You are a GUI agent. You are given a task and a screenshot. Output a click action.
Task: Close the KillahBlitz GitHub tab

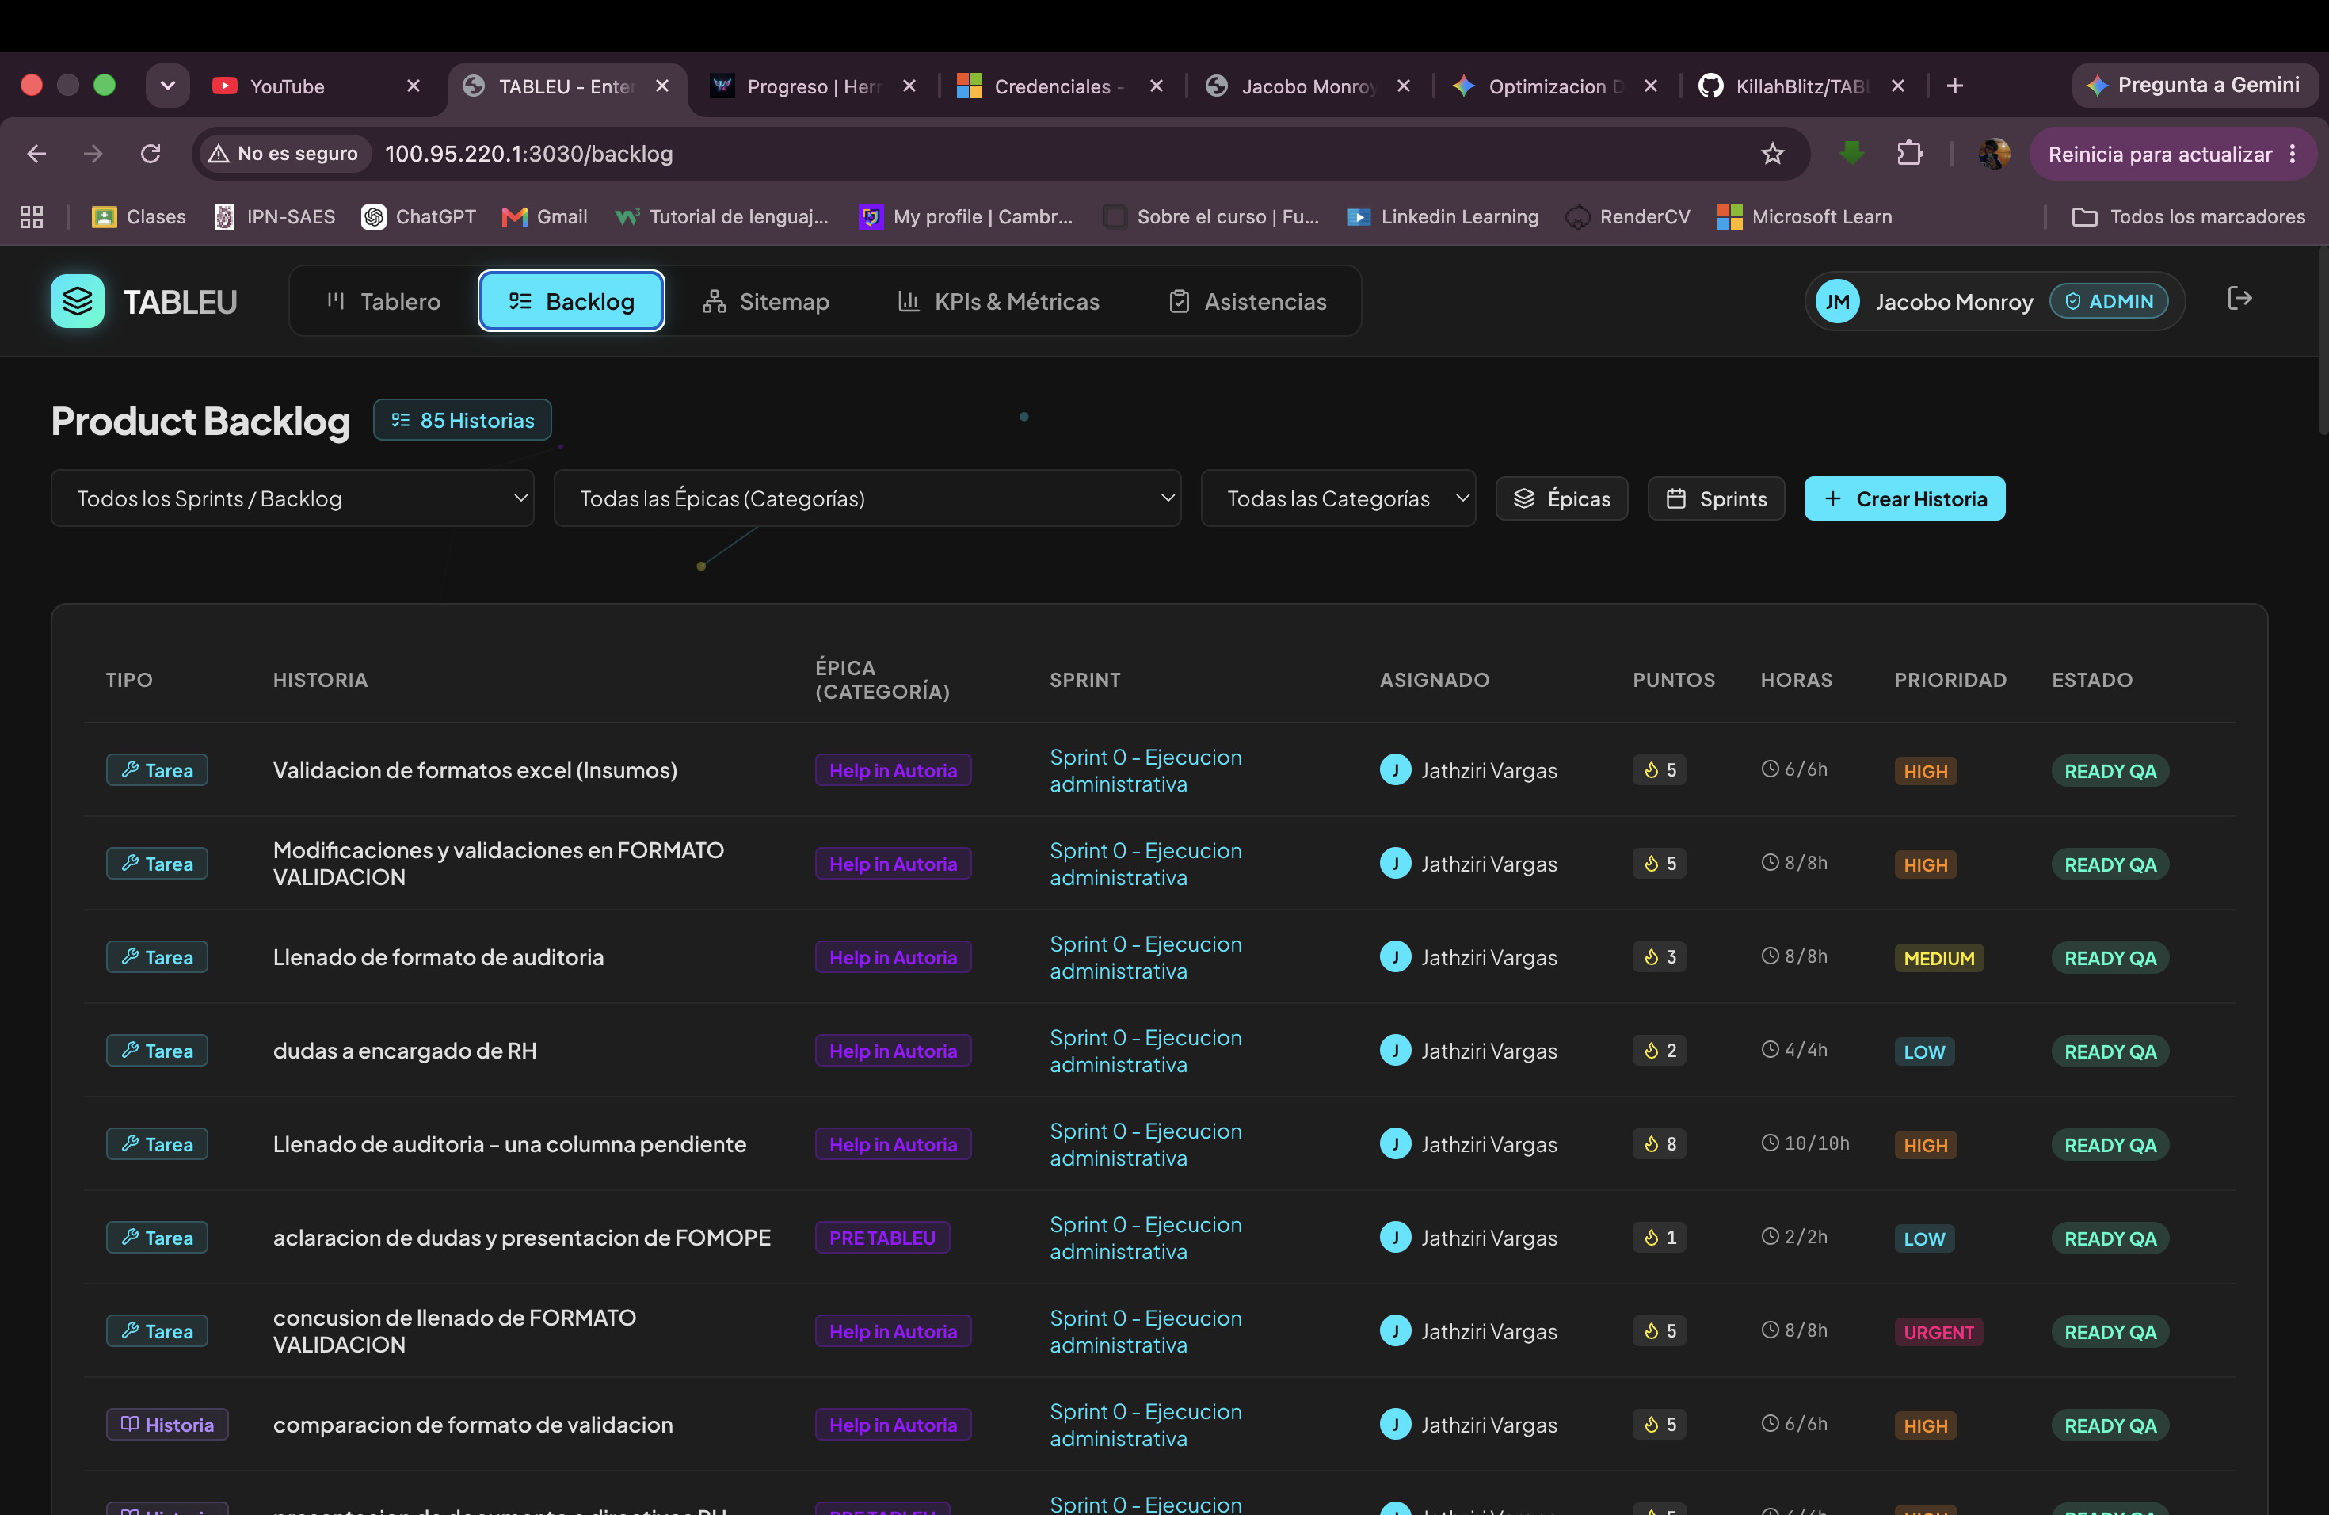click(1897, 86)
